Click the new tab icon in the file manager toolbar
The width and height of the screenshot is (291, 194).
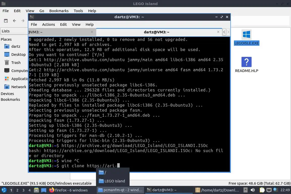[x=6, y=21]
